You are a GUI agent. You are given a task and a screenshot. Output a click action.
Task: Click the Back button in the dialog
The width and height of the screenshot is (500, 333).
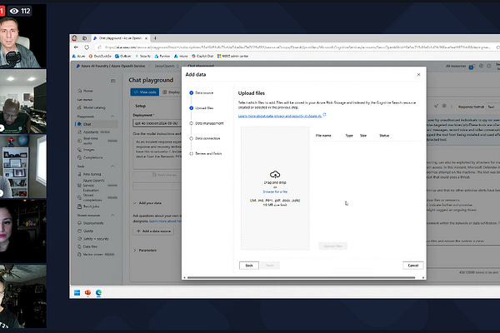[249, 266]
